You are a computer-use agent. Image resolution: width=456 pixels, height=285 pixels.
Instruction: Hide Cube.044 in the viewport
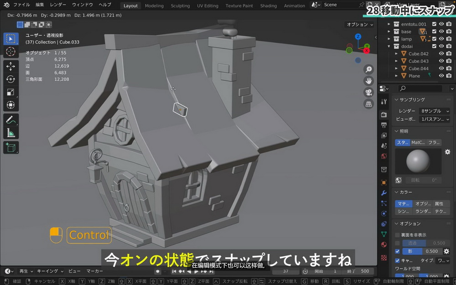[441, 68]
